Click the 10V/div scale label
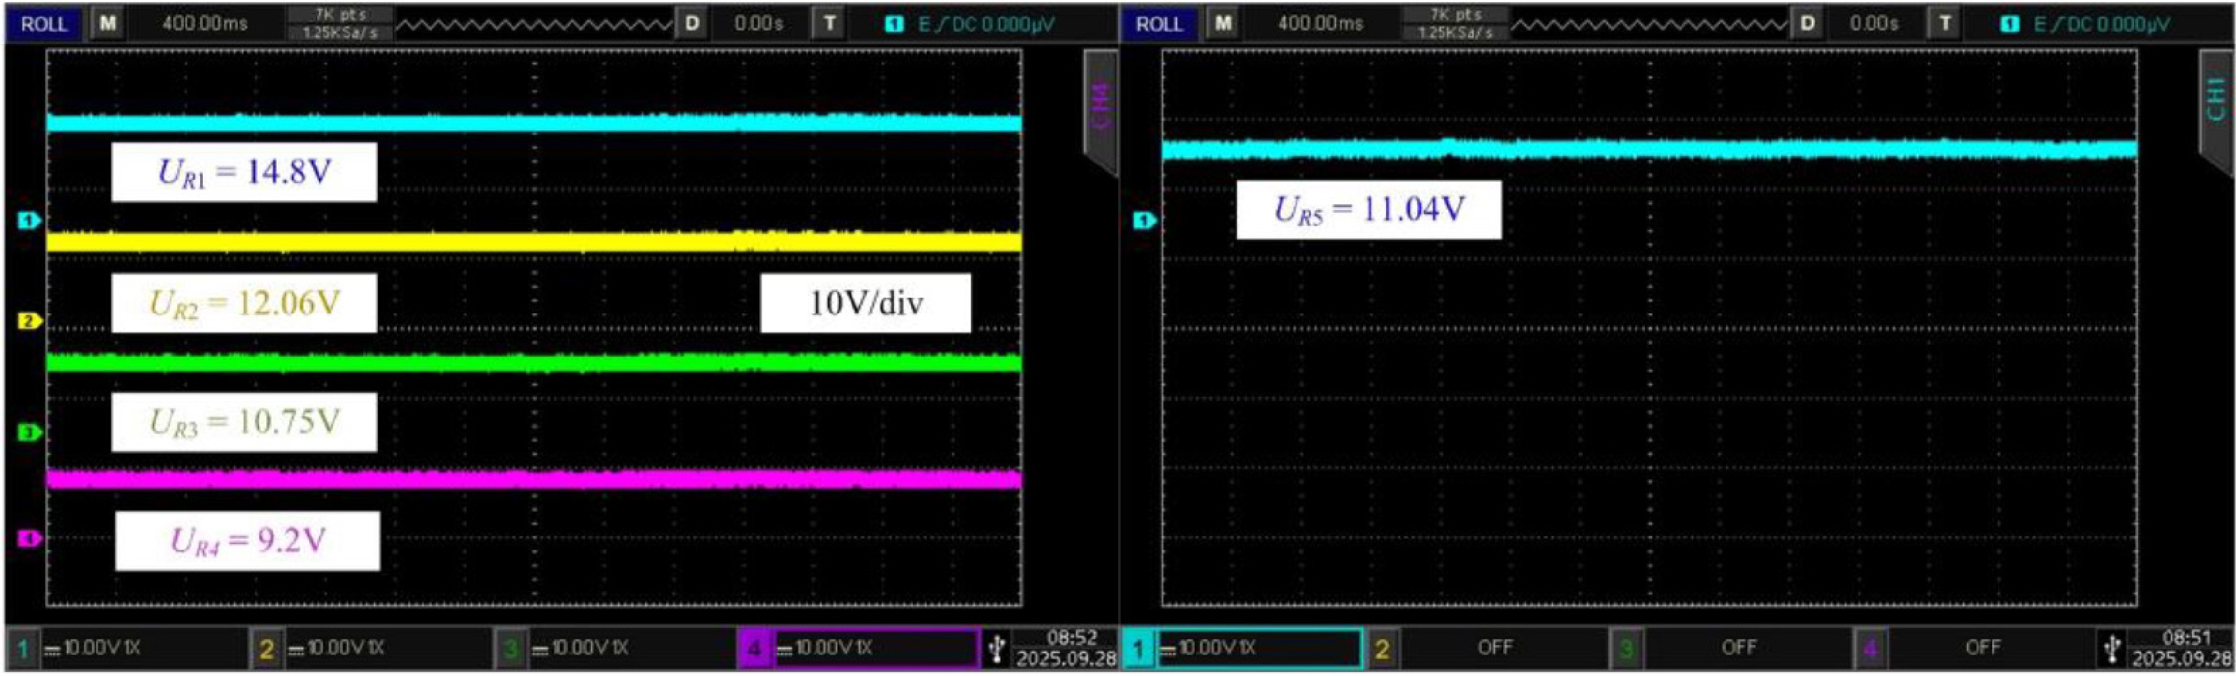 (x=865, y=303)
